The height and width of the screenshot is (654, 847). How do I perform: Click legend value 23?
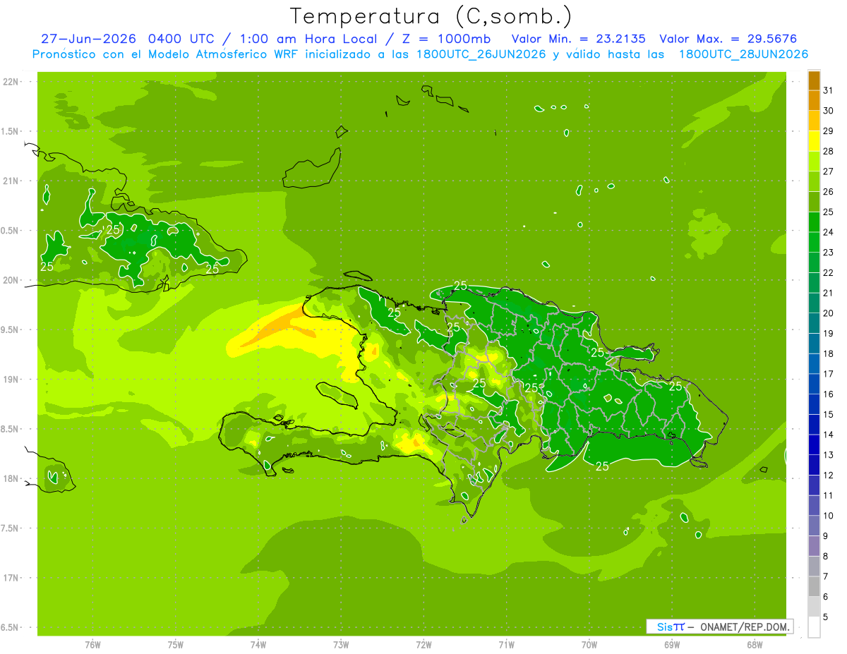829,253
